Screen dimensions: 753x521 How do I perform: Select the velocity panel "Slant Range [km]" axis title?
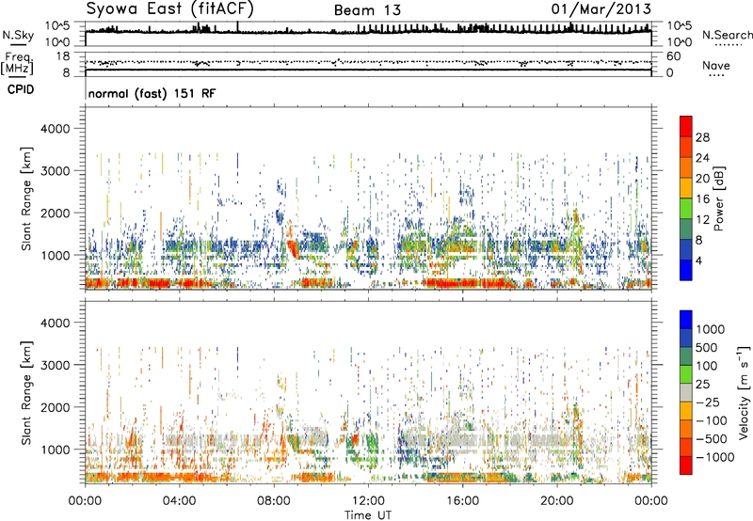click(x=26, y=393)
